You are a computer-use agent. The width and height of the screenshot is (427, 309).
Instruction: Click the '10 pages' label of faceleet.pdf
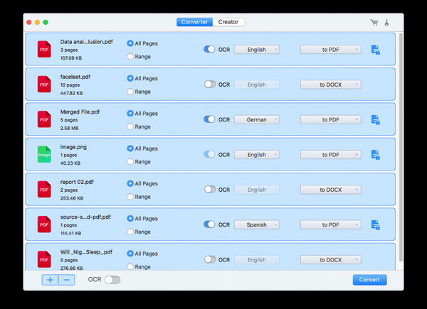click(x=70, y=85)
